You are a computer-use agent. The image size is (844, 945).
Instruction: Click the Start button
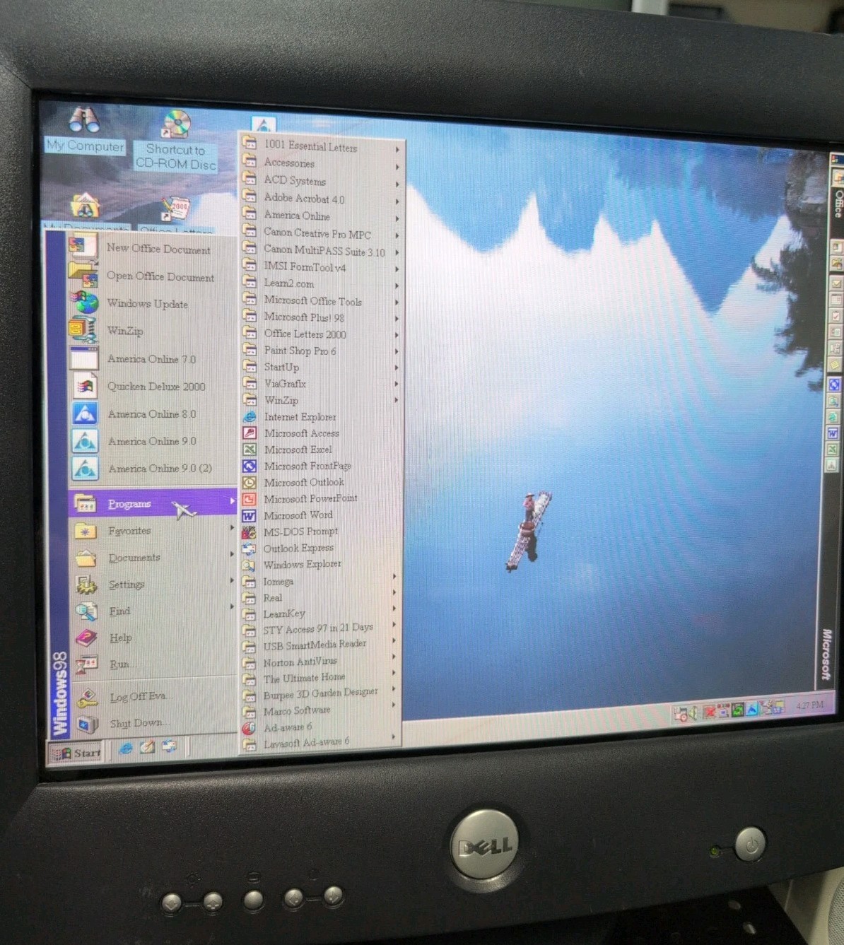[76, 753]
